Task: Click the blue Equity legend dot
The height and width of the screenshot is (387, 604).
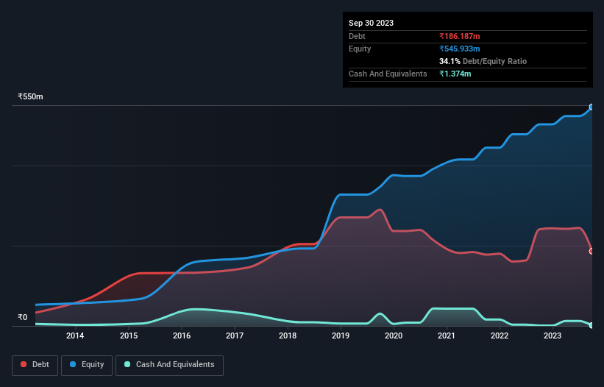Action: point(73,364)
